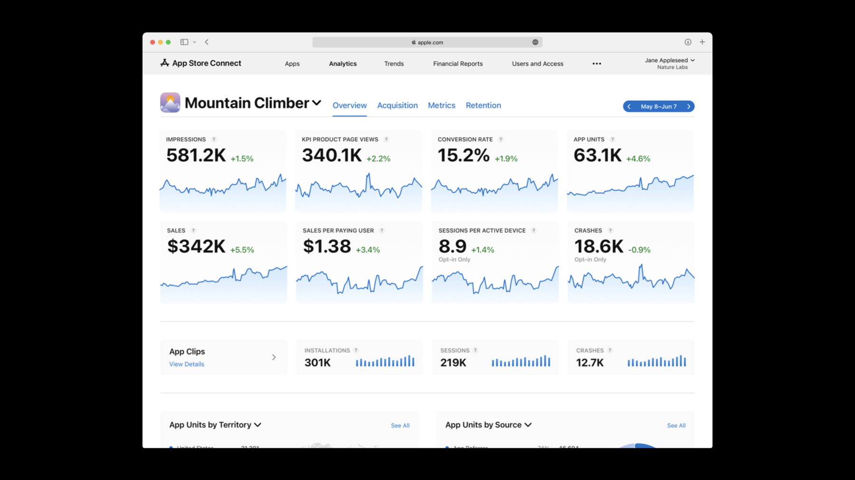This screenshot has width=855, height=480.
Task: Select Trends in the top navigation
Action: (x=394, y=64)
